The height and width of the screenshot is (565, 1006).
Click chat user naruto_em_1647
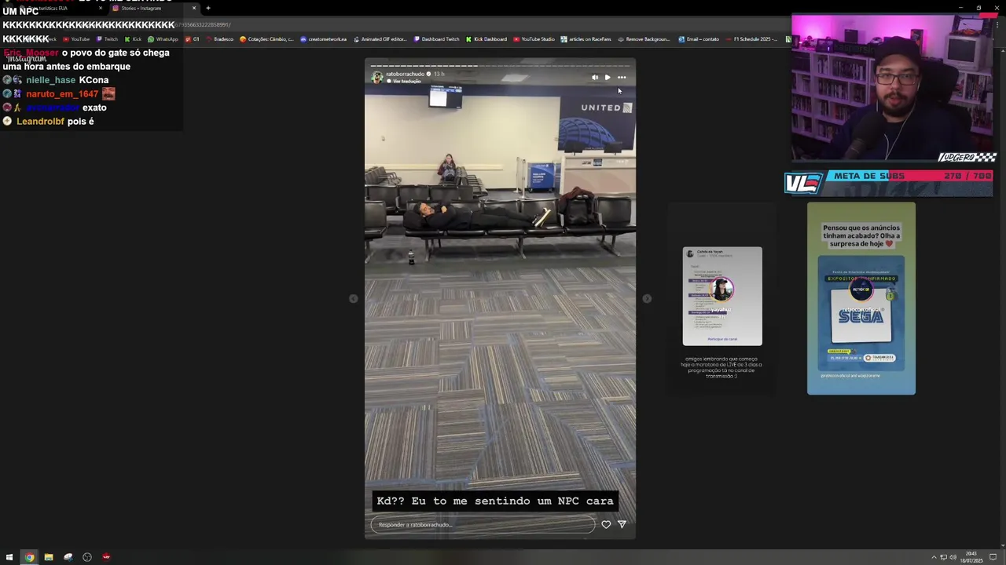[x=62, y=94]
